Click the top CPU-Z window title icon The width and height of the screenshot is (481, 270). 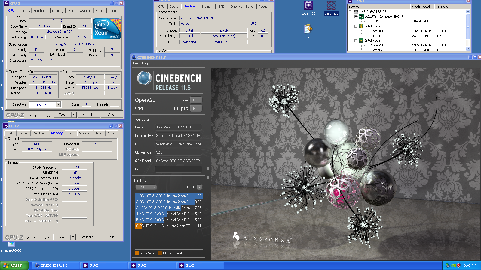[x=7, y=3]
